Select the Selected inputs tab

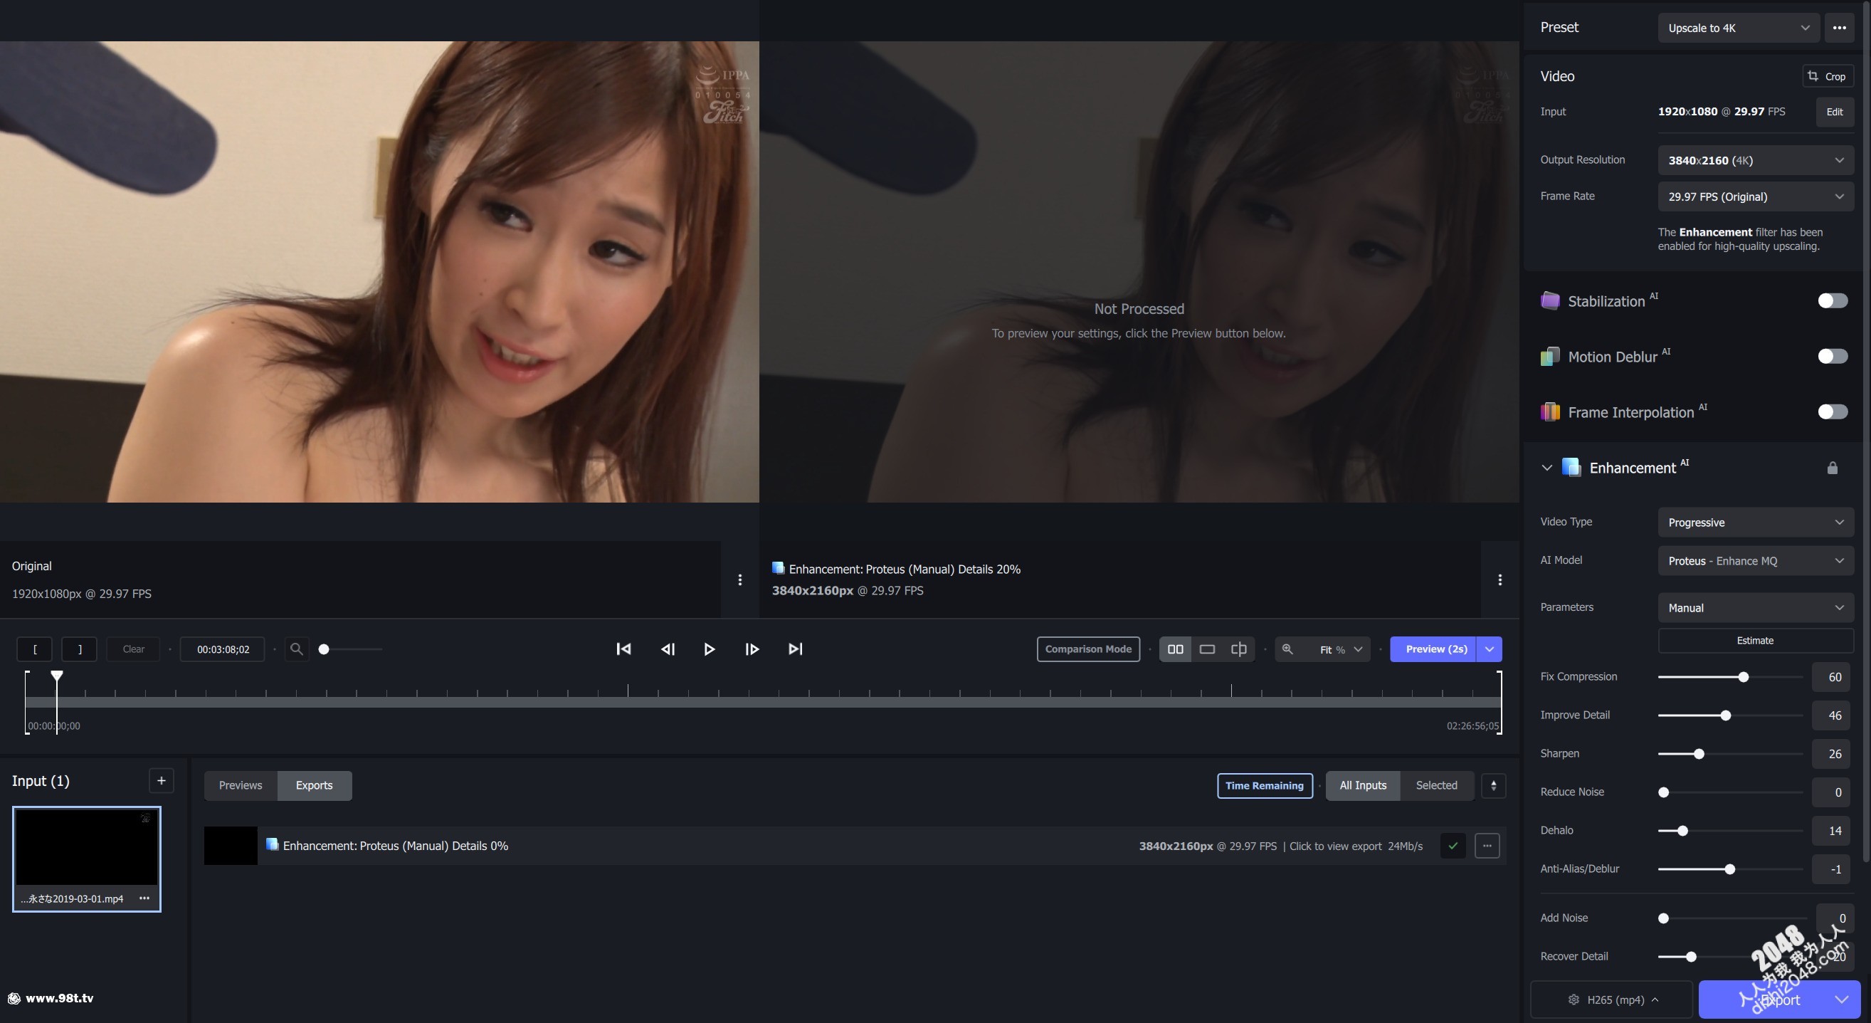click(x=1436, y=785)
